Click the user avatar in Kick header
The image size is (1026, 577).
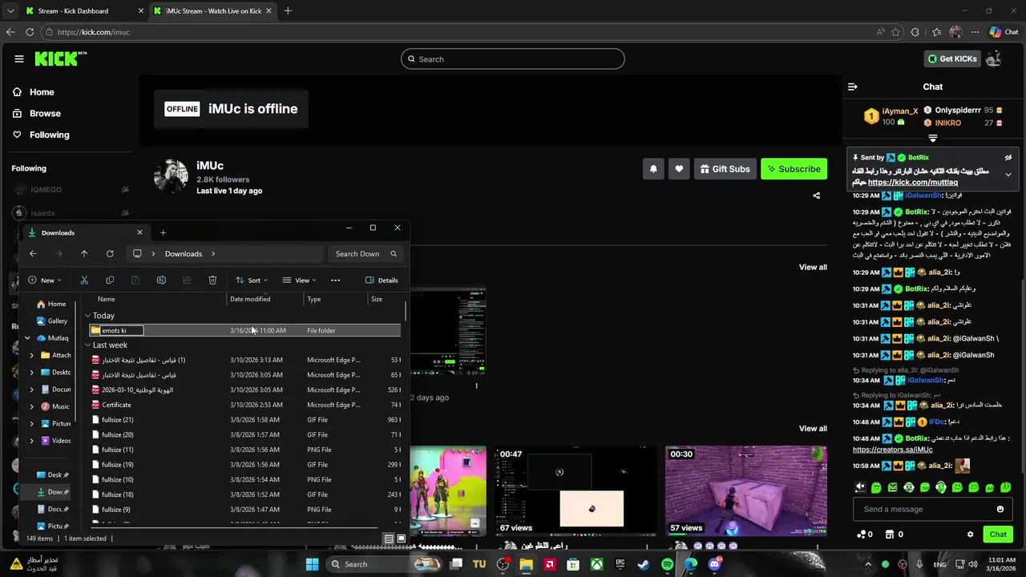(x=993, y=59)
